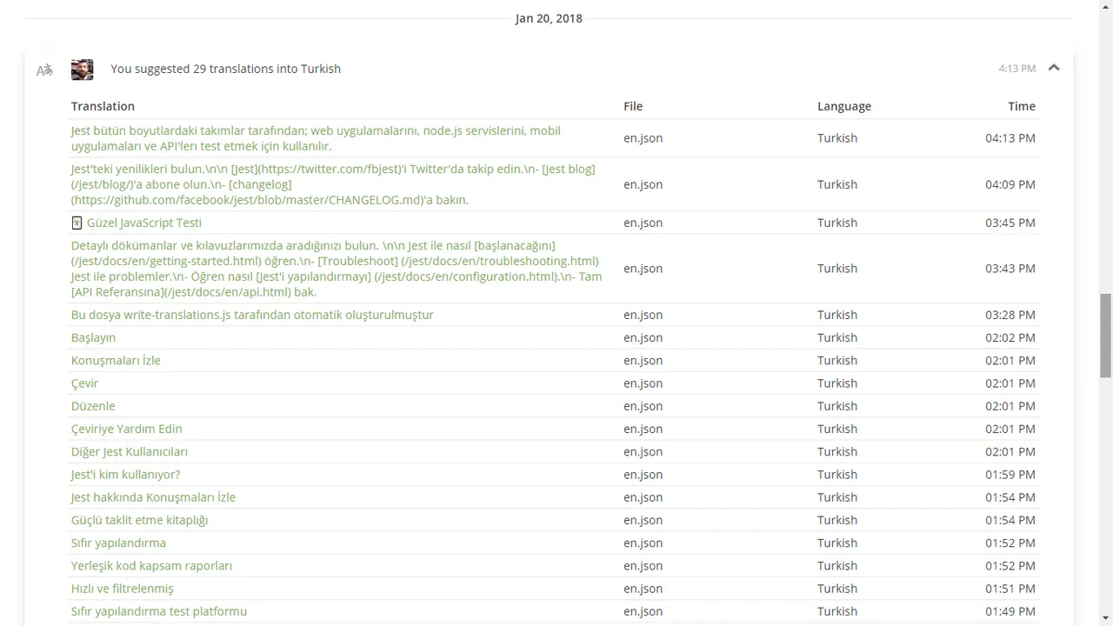Open the 'Başlayın' translation

93,337
